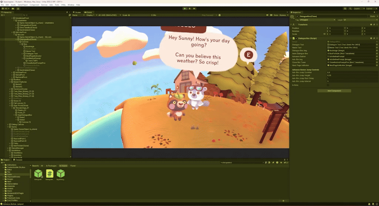Select the Hierarchy tab
Image resolution: width=379 pixels, height=206 pixels.
click(7, 12)
